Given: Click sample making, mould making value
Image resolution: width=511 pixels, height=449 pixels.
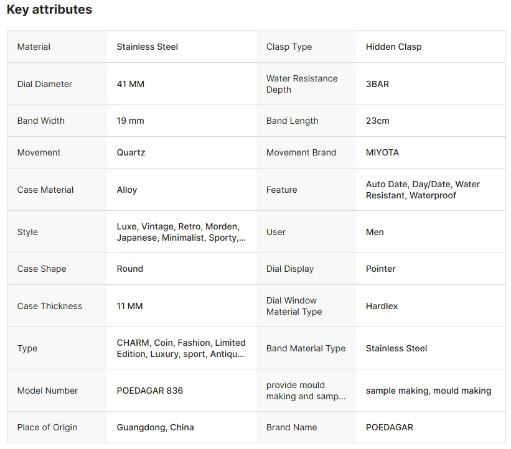Looking at the screenshot, I should [x=428, y=391].
